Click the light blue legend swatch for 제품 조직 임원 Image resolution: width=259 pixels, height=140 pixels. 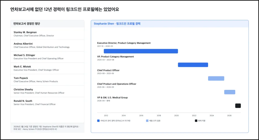tap(147, 121)
